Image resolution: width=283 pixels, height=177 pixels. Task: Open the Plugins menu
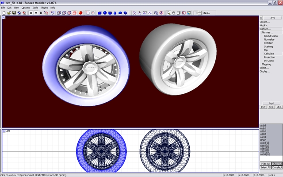[44, 8]
